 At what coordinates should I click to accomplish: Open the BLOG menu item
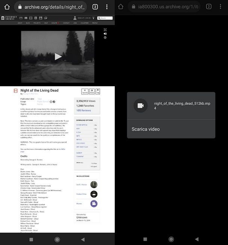[28, 23]
